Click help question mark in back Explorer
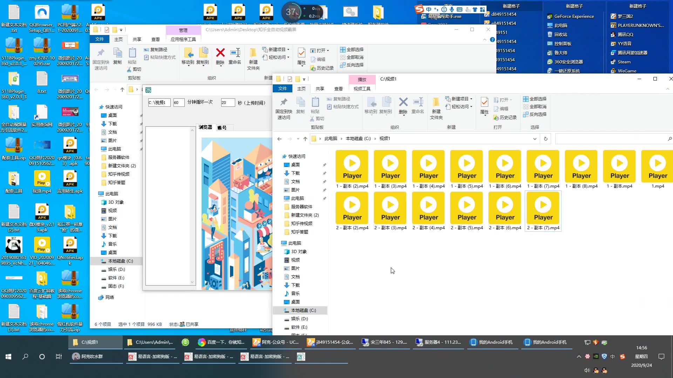Screen dimensions: 673x378 (x=492, y=40)
